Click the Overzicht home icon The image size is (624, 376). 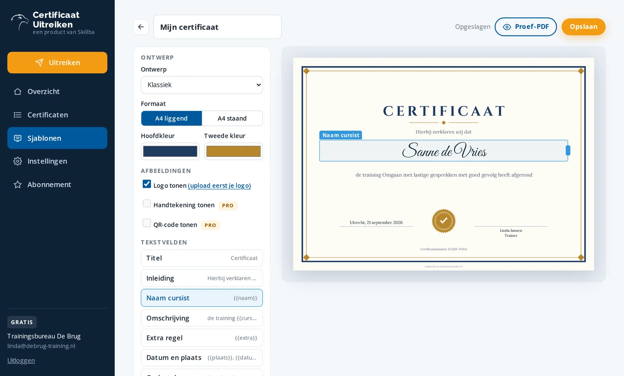[x=18, y=92]
